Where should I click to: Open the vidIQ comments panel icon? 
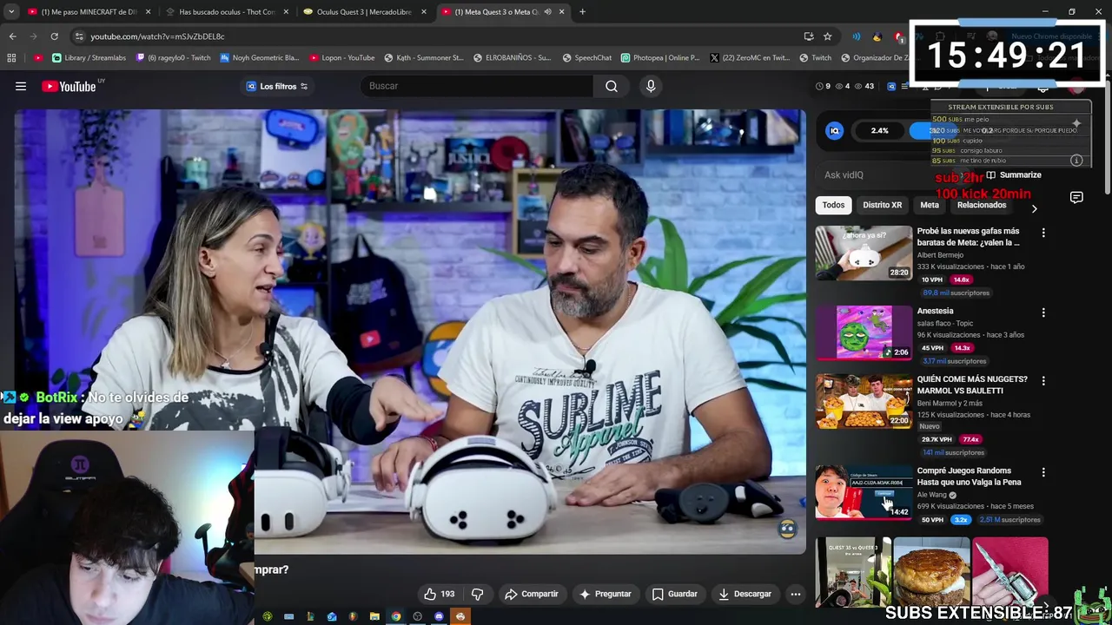(1076, 198)
